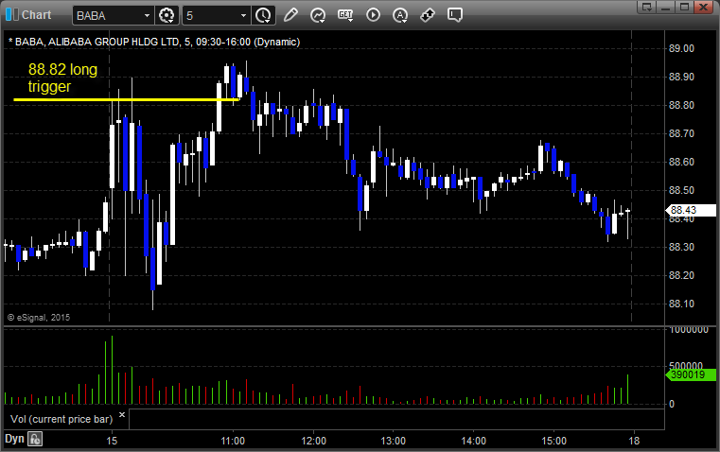Select the pencil drawing tool
This screenshot has height=452, width=720.
290,15
